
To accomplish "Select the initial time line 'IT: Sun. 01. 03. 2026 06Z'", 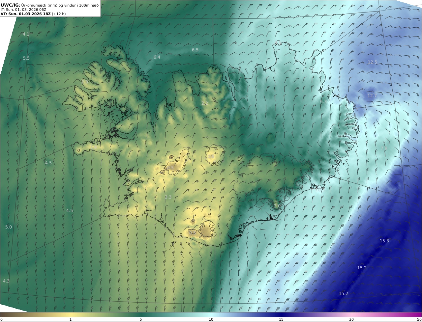I will [x=23, y=10].
